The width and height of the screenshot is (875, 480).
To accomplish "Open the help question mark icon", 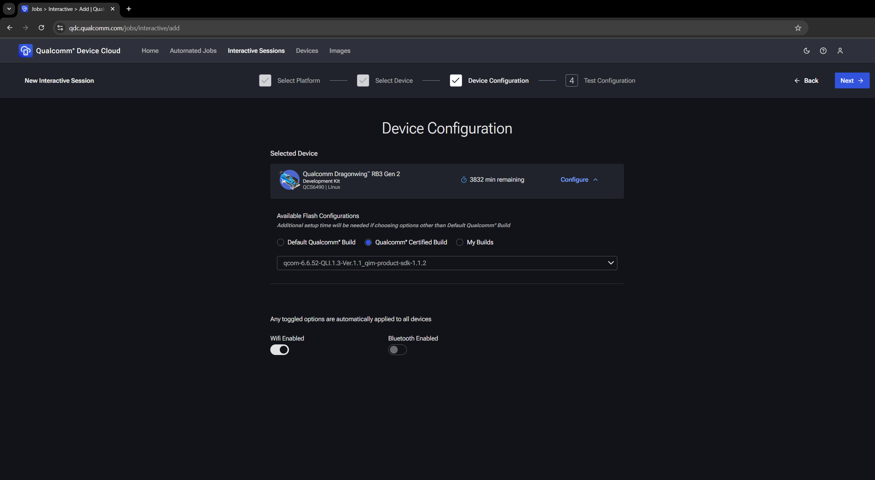I will pyautogui.click(x=823, y=51).
